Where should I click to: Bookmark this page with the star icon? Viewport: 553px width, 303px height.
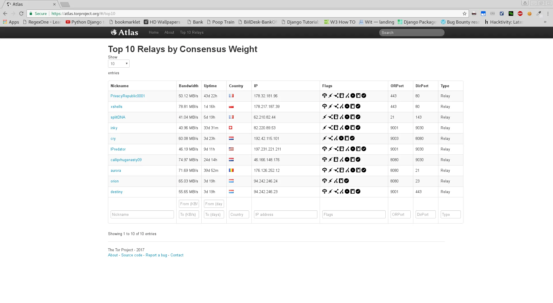coord(465,14)
